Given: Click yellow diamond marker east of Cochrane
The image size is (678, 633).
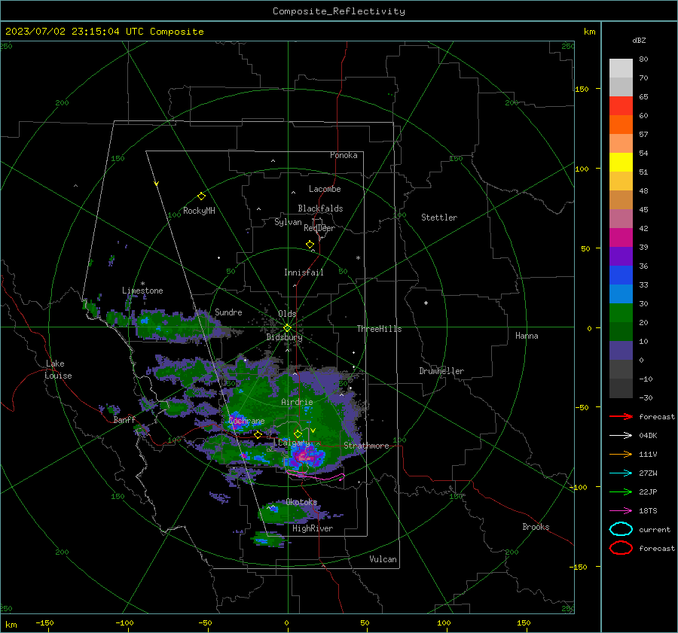Looking at the screenshot, I should click(x=258, y=434).
